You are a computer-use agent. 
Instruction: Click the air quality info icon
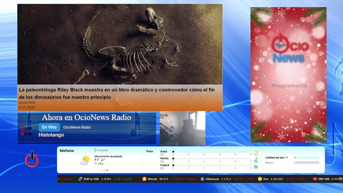[287, 158]
